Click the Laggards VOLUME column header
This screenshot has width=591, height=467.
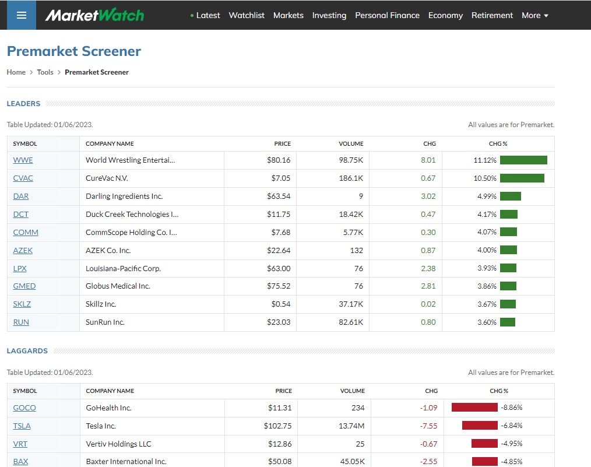[353, 391]
